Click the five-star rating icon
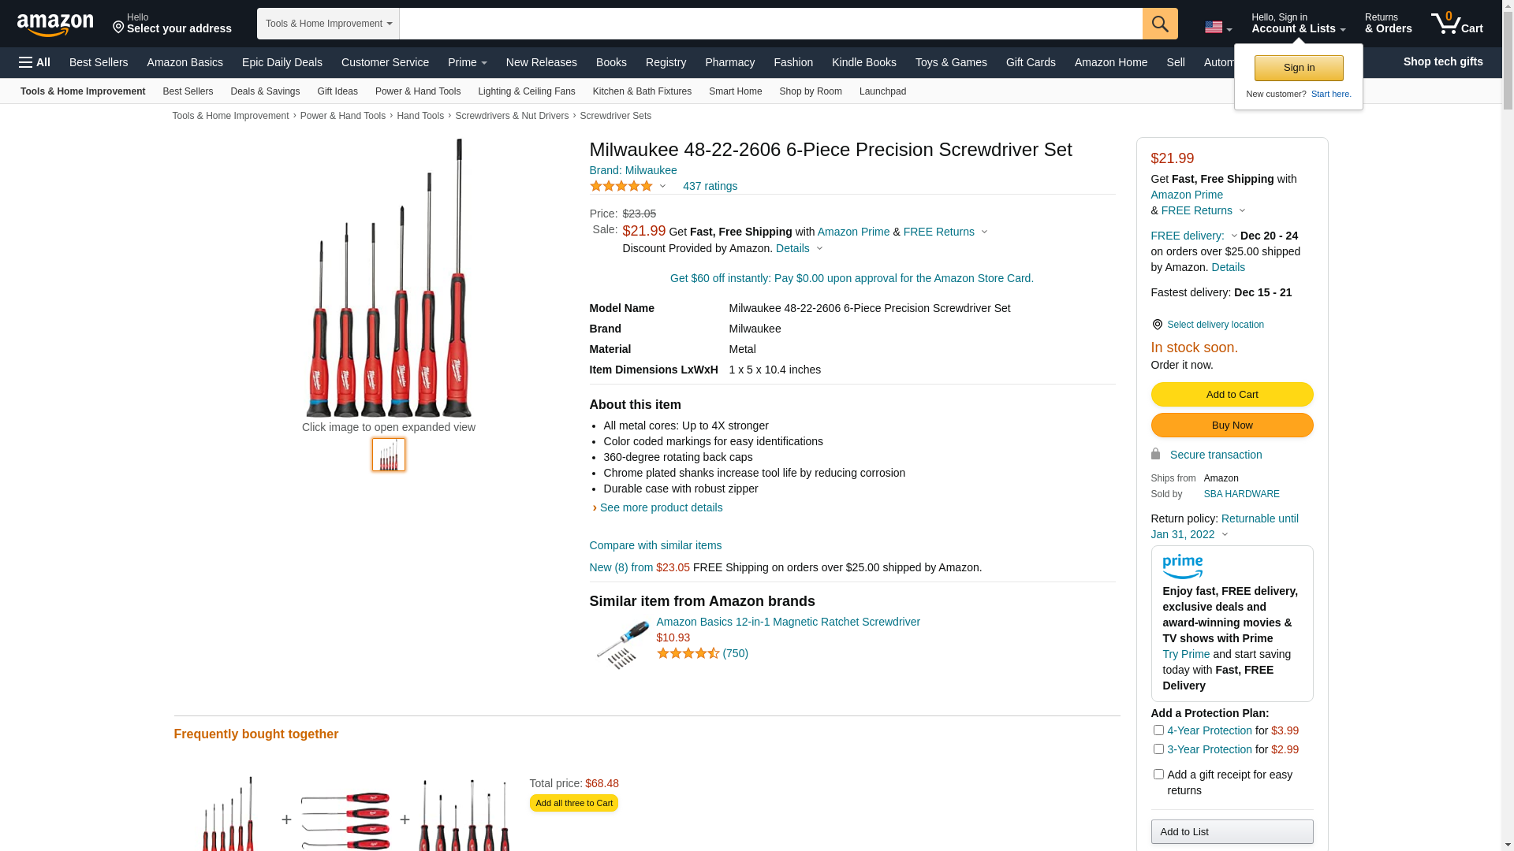Viewport: 1514px width, 851px height. [x=621, y=187]
